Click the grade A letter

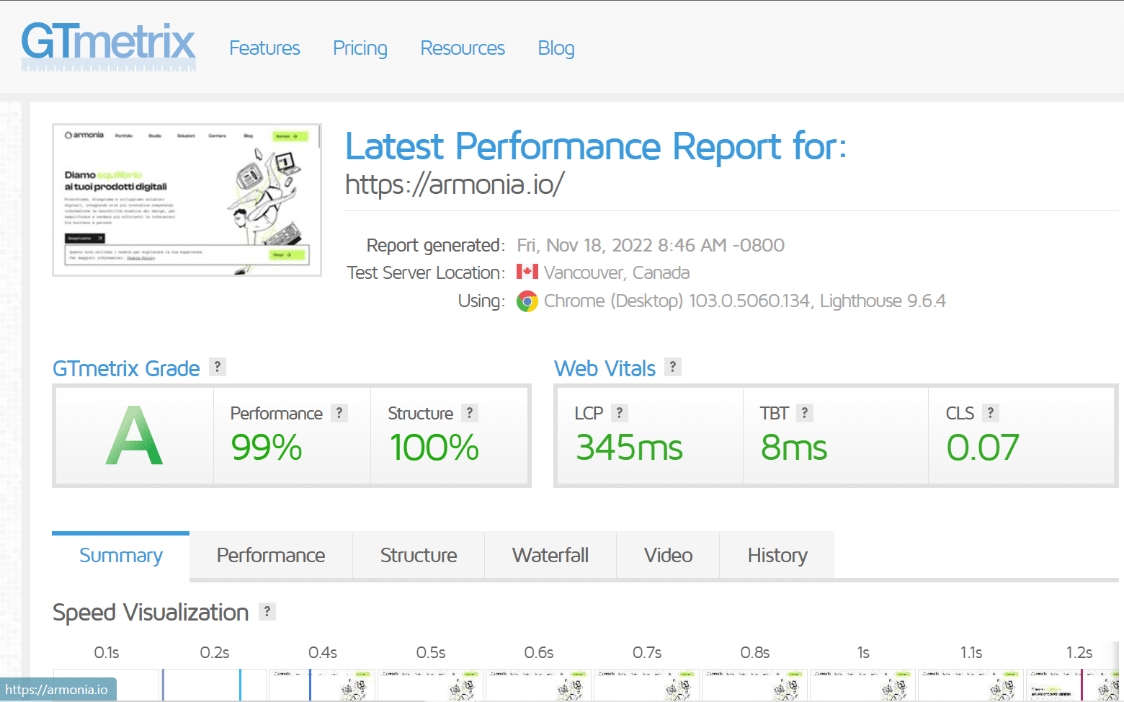pos(135,435)
